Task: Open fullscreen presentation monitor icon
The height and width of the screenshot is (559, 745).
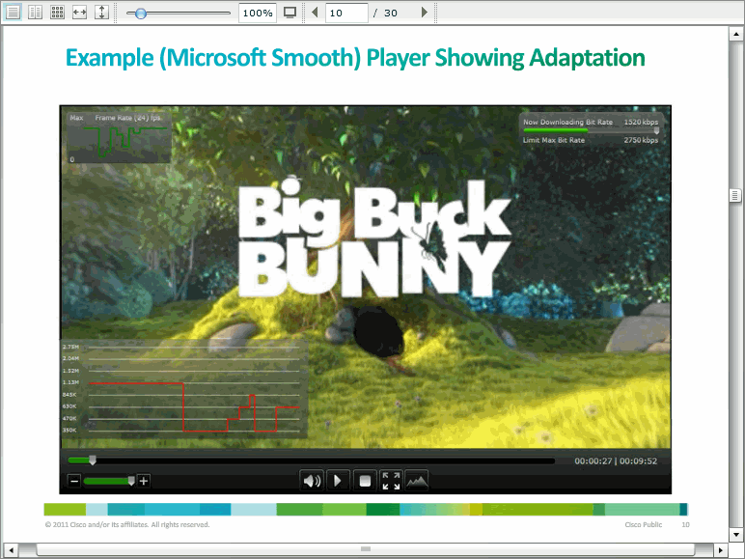Action: click(x=290, y=13)
